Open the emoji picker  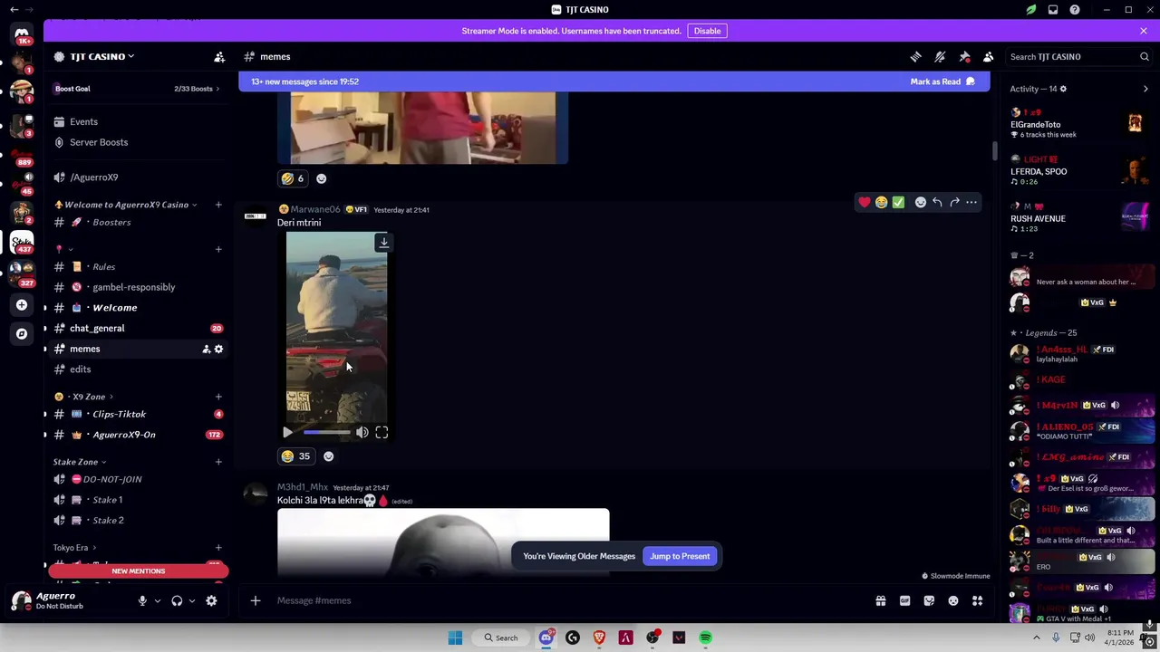point(953,600)
